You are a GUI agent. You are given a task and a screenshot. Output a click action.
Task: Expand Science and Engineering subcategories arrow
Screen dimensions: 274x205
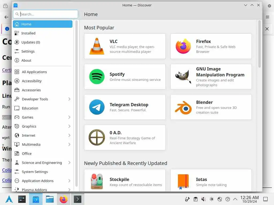69,163
